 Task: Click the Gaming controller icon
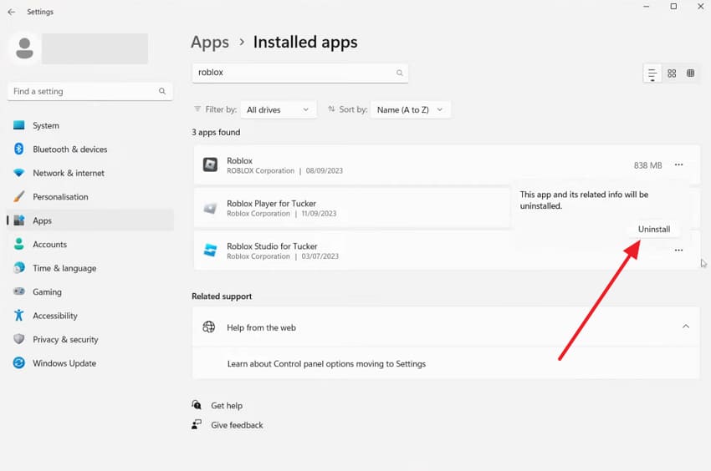pyautogui.click(x=19, y=291)
